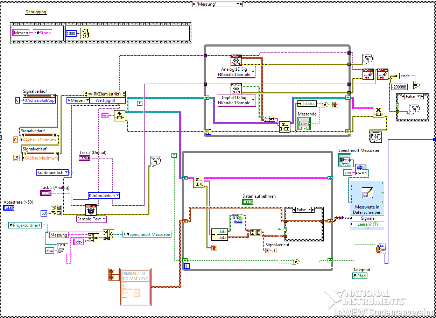436x318 pixels.
Task: Select the DAQmx Read node above Analog 1D Sig
Action: (236, 60)
